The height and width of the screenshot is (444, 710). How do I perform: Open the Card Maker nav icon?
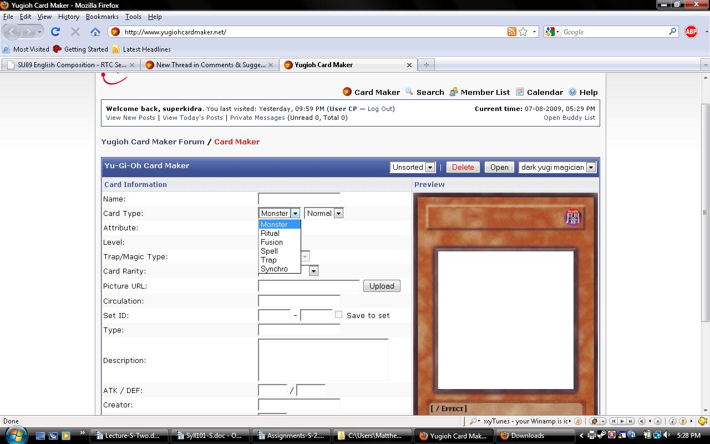click(347, 92)
